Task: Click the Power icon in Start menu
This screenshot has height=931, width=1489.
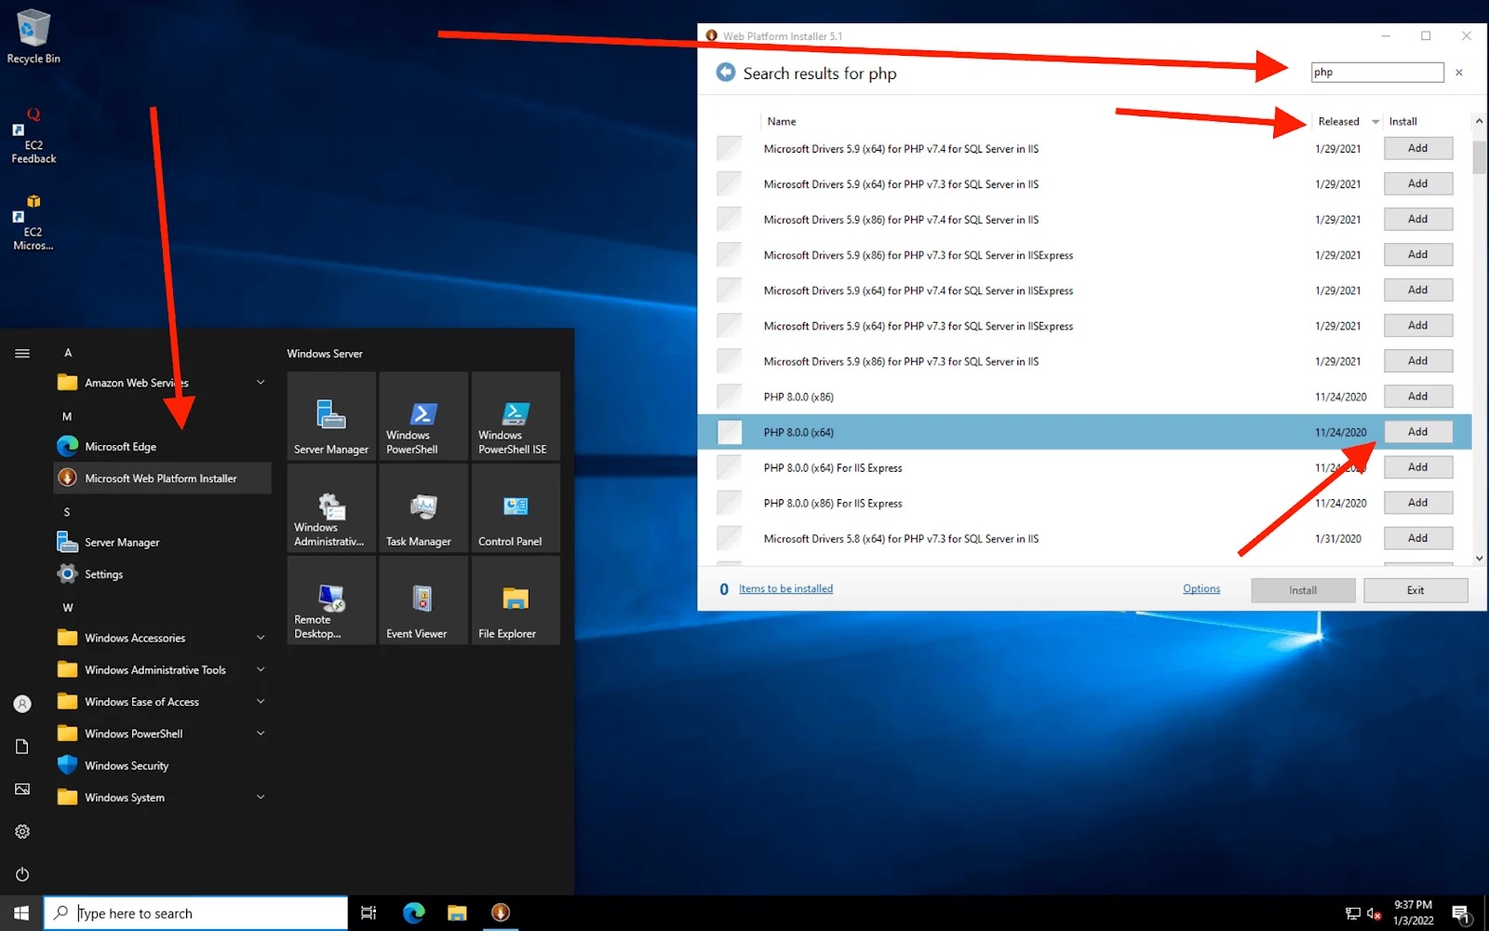Action: point(22,874)
